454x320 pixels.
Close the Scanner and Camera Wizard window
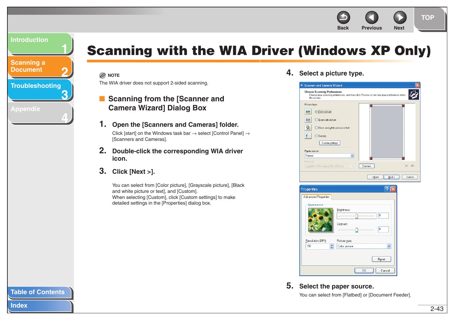(x=417, y=85)
